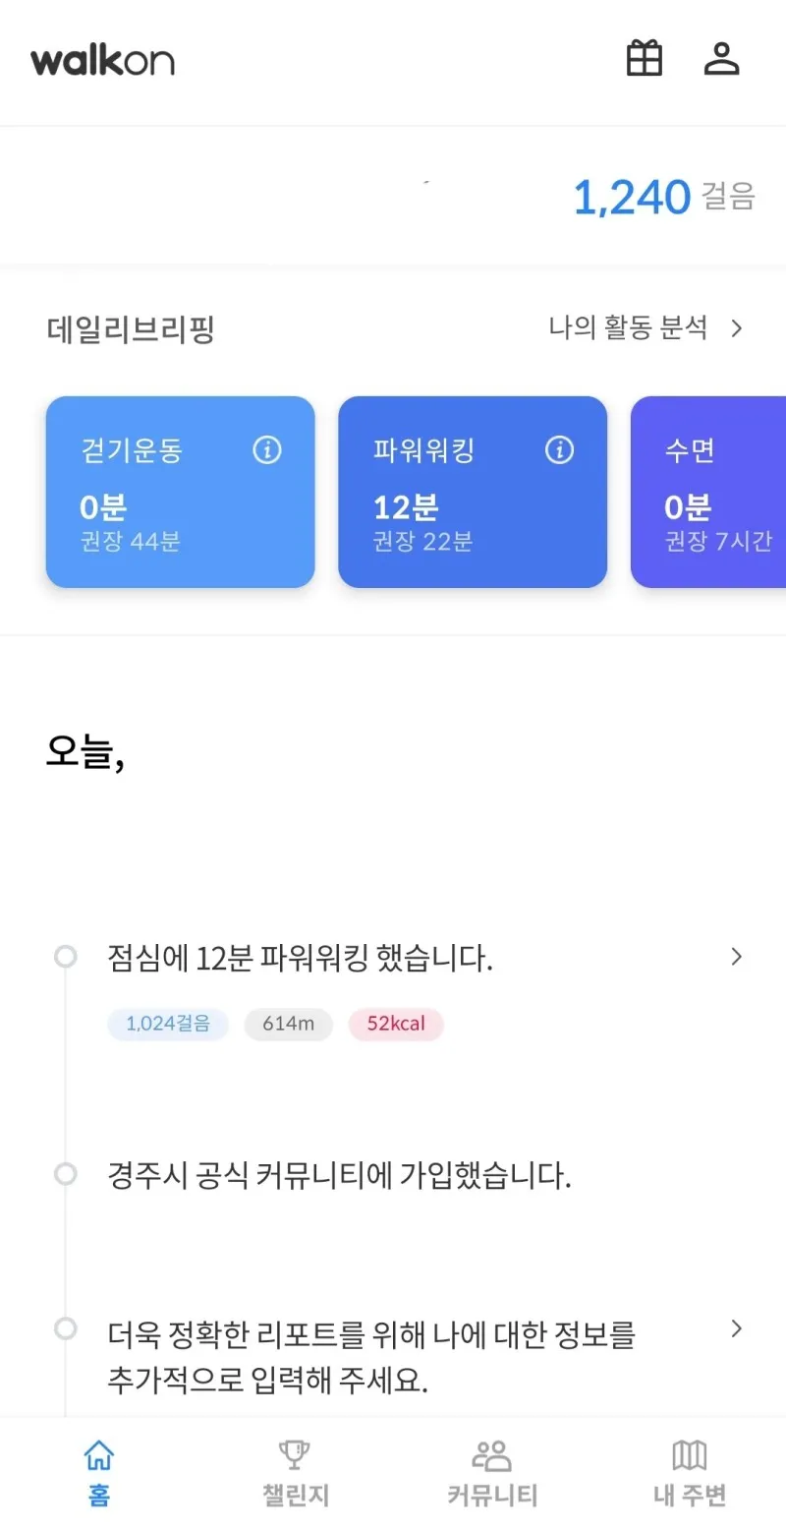Expand the 정보 입력 request chevron

[737, 1329]
